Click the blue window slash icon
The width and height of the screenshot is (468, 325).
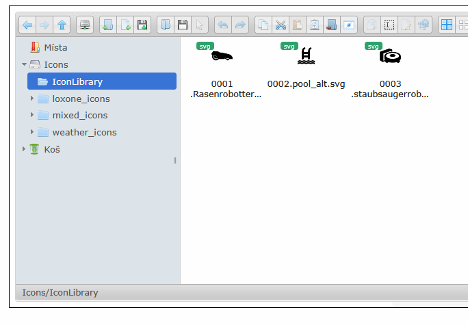(349, 25)
